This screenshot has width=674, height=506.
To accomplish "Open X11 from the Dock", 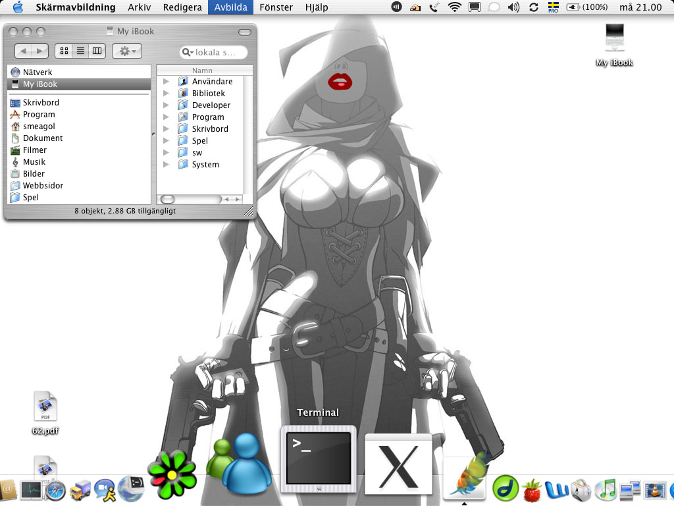I will 398,464.
